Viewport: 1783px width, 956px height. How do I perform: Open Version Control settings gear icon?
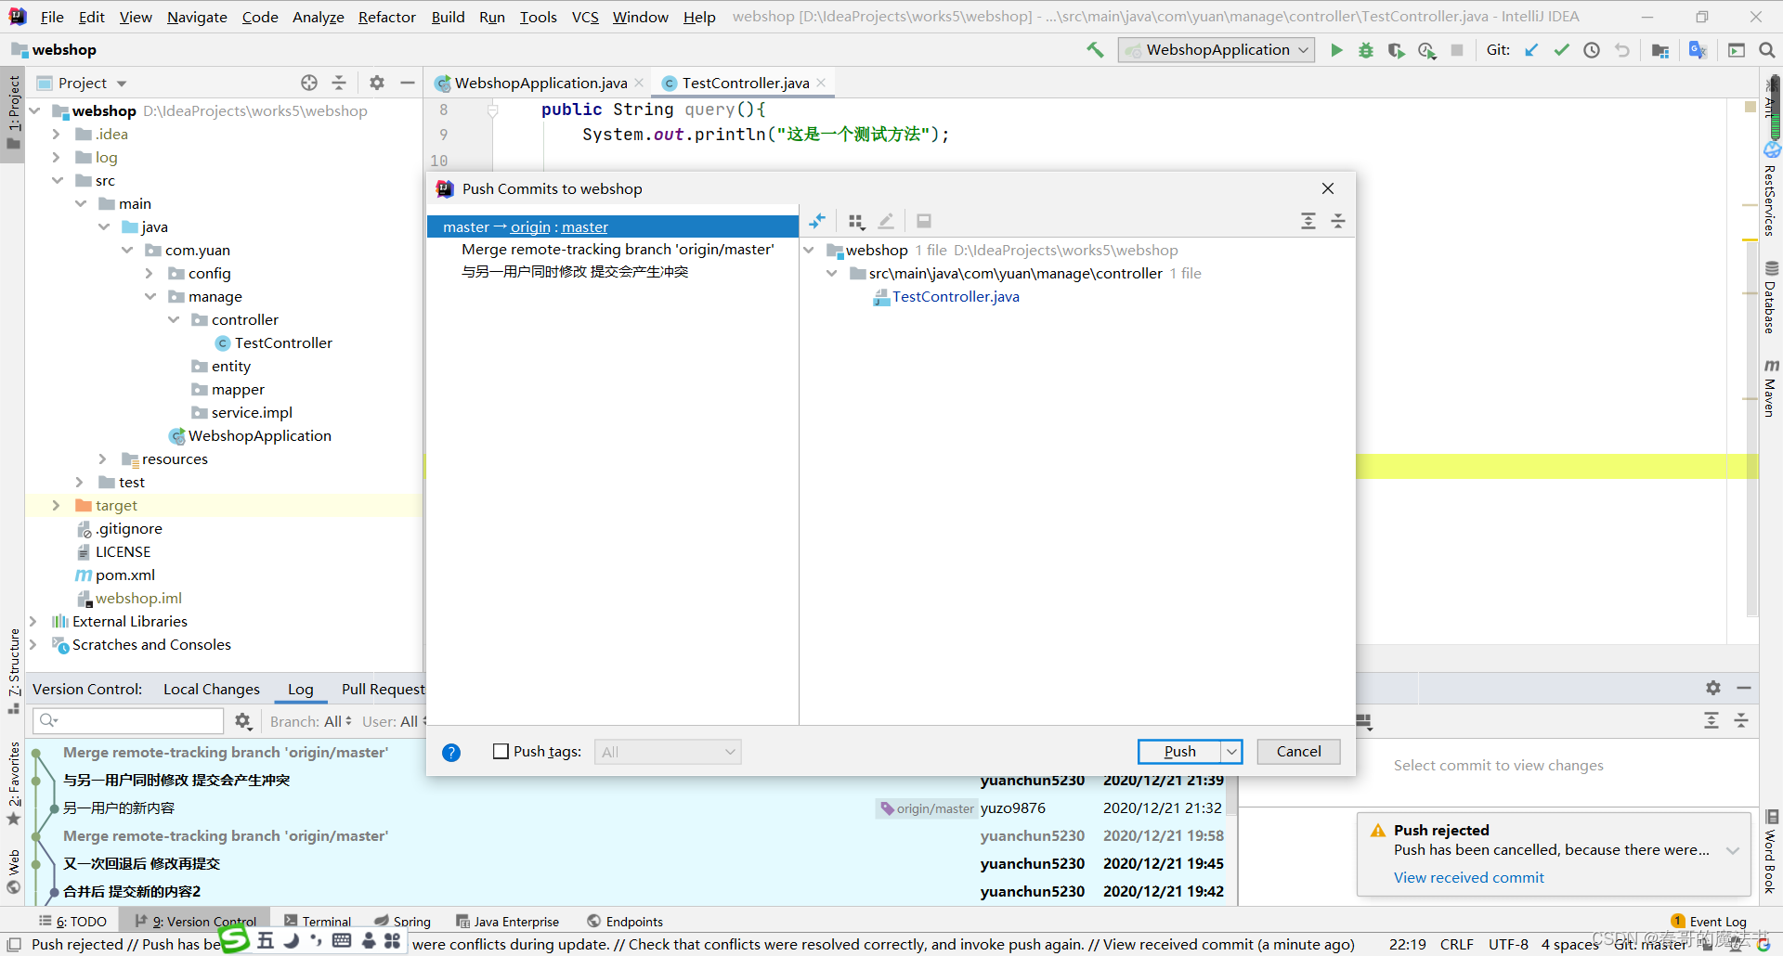pyautogui.click(x=1713, y=688)
